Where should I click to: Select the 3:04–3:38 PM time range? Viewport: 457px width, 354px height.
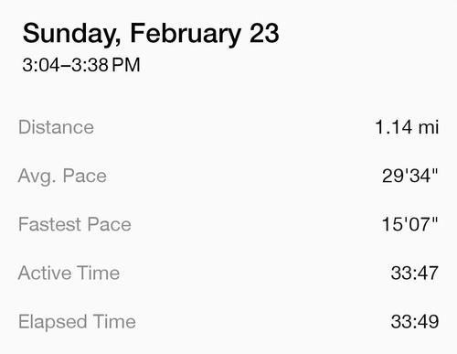tap(81, 65)
